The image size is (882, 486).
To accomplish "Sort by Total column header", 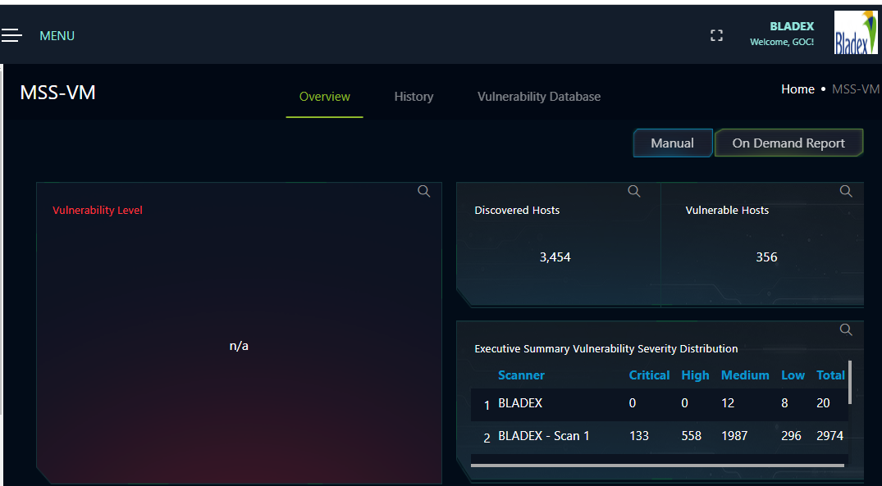I will click(x=831, y=375).
